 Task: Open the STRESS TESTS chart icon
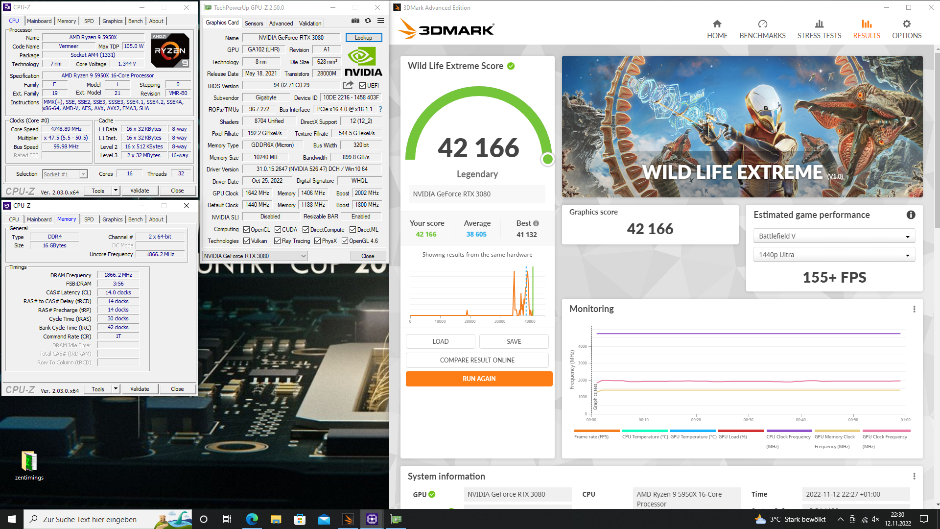pyautogui.click(x=819, y=24)
